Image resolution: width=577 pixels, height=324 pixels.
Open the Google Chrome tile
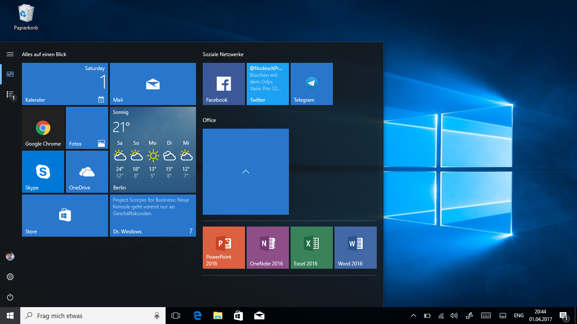coord(43,128)
